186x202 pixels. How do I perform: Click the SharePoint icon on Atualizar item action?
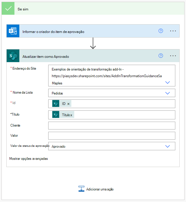[13, 56]
